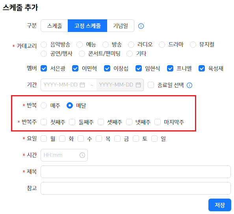234x214 pixels.
Task: Uncheck member 서은광
Action: coord(44,68)
